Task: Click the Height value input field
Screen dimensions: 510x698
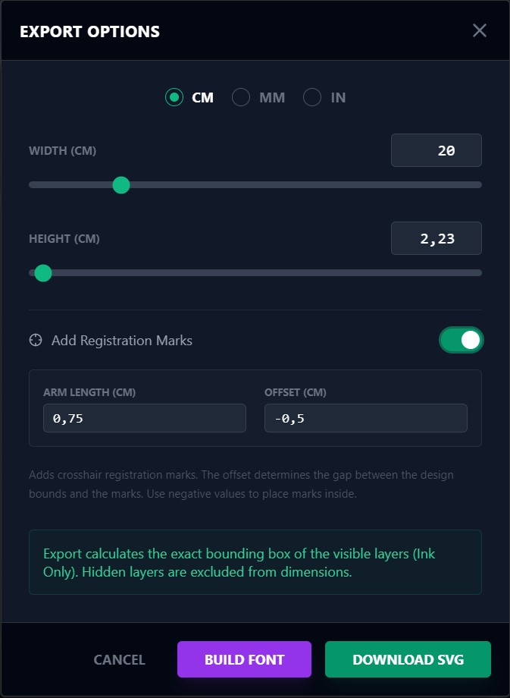Action: pyautogui.click(x=436, y=238)
